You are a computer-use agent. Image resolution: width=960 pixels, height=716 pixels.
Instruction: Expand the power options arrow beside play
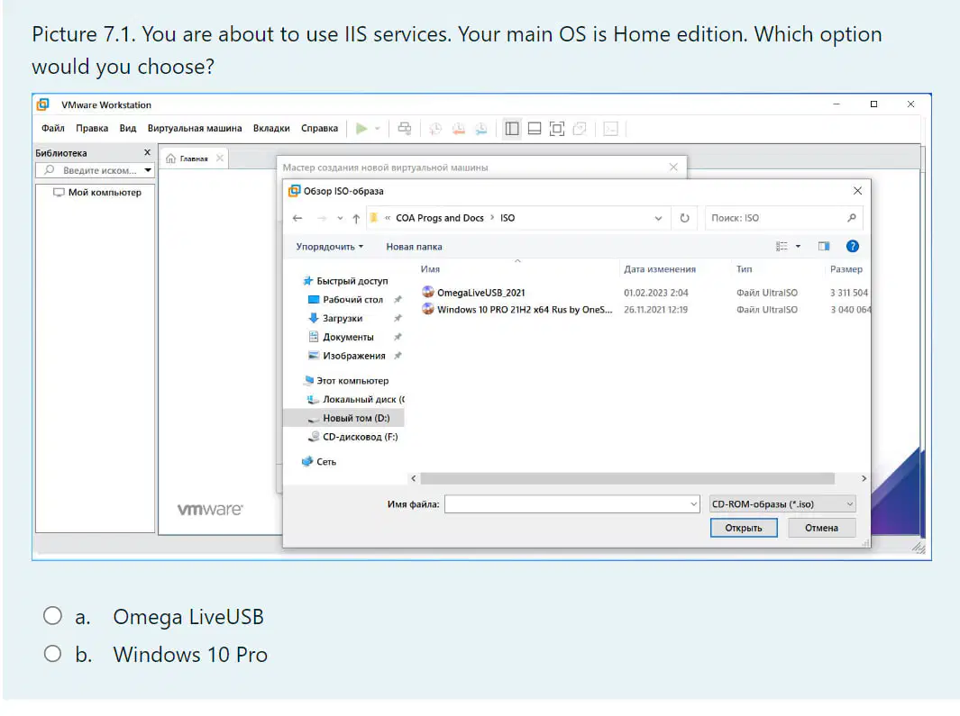pyautogui.click(x=377, y=129)
